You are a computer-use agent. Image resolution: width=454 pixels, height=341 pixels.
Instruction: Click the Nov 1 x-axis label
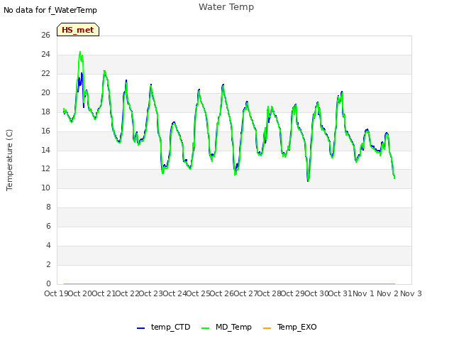363,293
